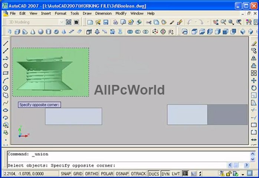Select the Polygon draw tool

[x=6, y=66]
